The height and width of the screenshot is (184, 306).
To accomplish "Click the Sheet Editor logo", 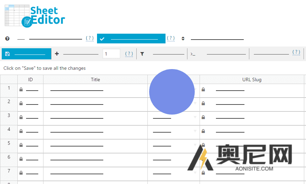I will (x=35, y=16).
